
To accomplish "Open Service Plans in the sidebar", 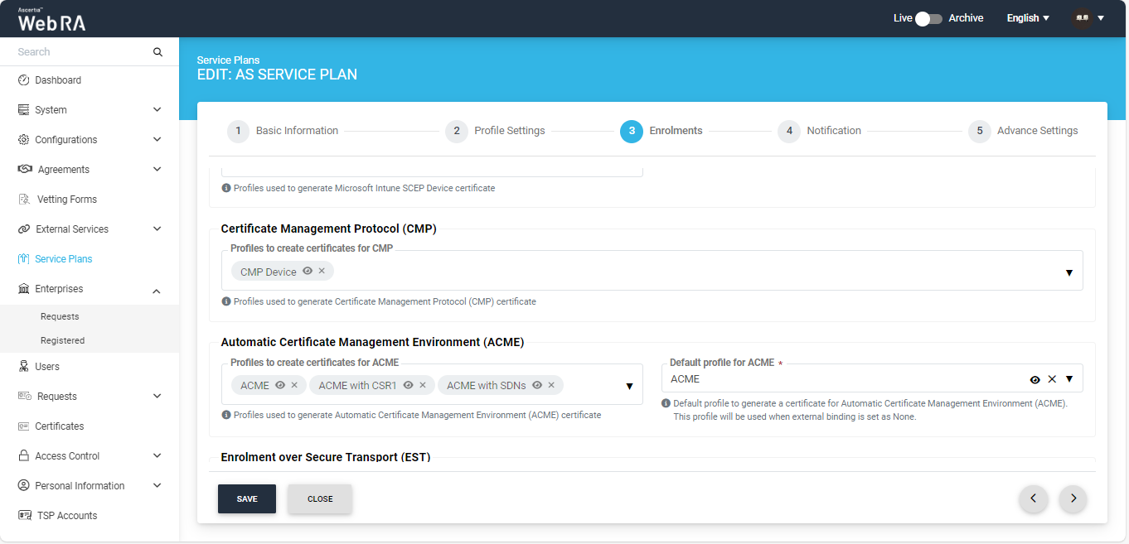I will (x=63, y=259).
